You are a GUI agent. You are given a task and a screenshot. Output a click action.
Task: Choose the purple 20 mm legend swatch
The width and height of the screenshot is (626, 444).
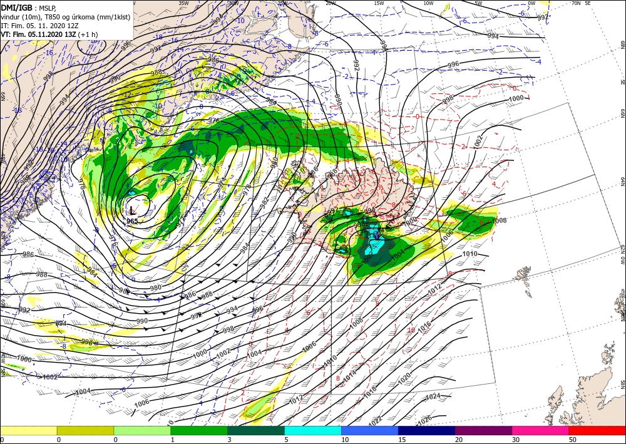click(483, 430)
